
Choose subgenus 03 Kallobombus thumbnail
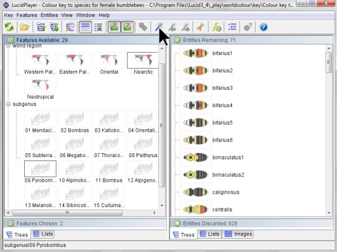[x=109, y=119]
